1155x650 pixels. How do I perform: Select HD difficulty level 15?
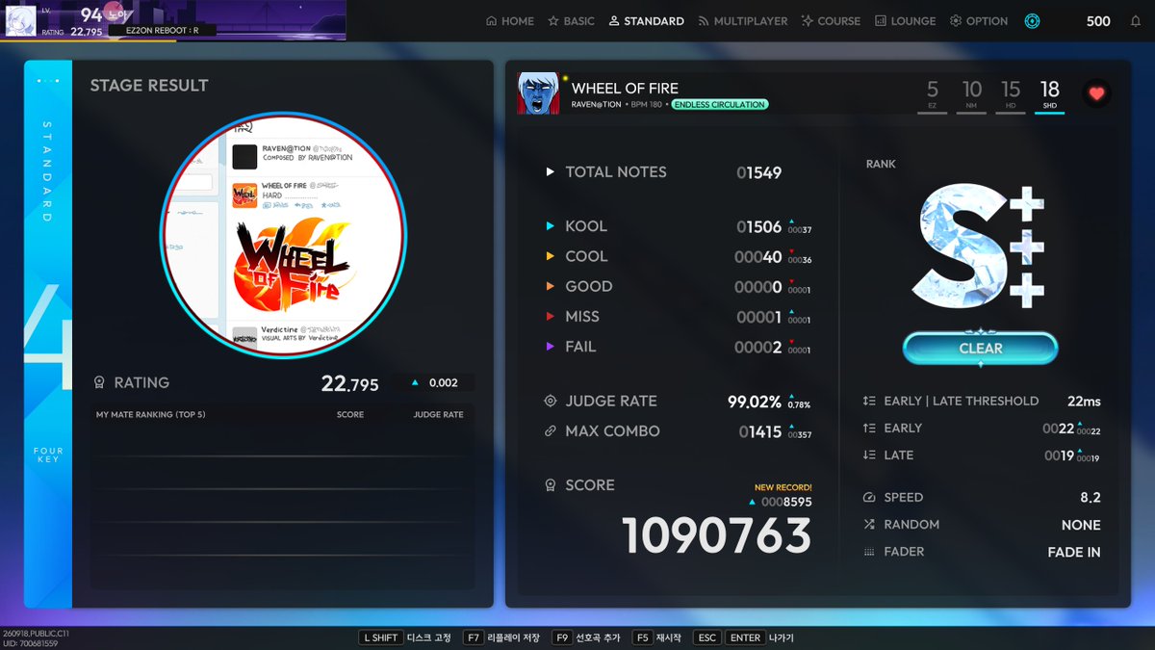point(1011,95)
